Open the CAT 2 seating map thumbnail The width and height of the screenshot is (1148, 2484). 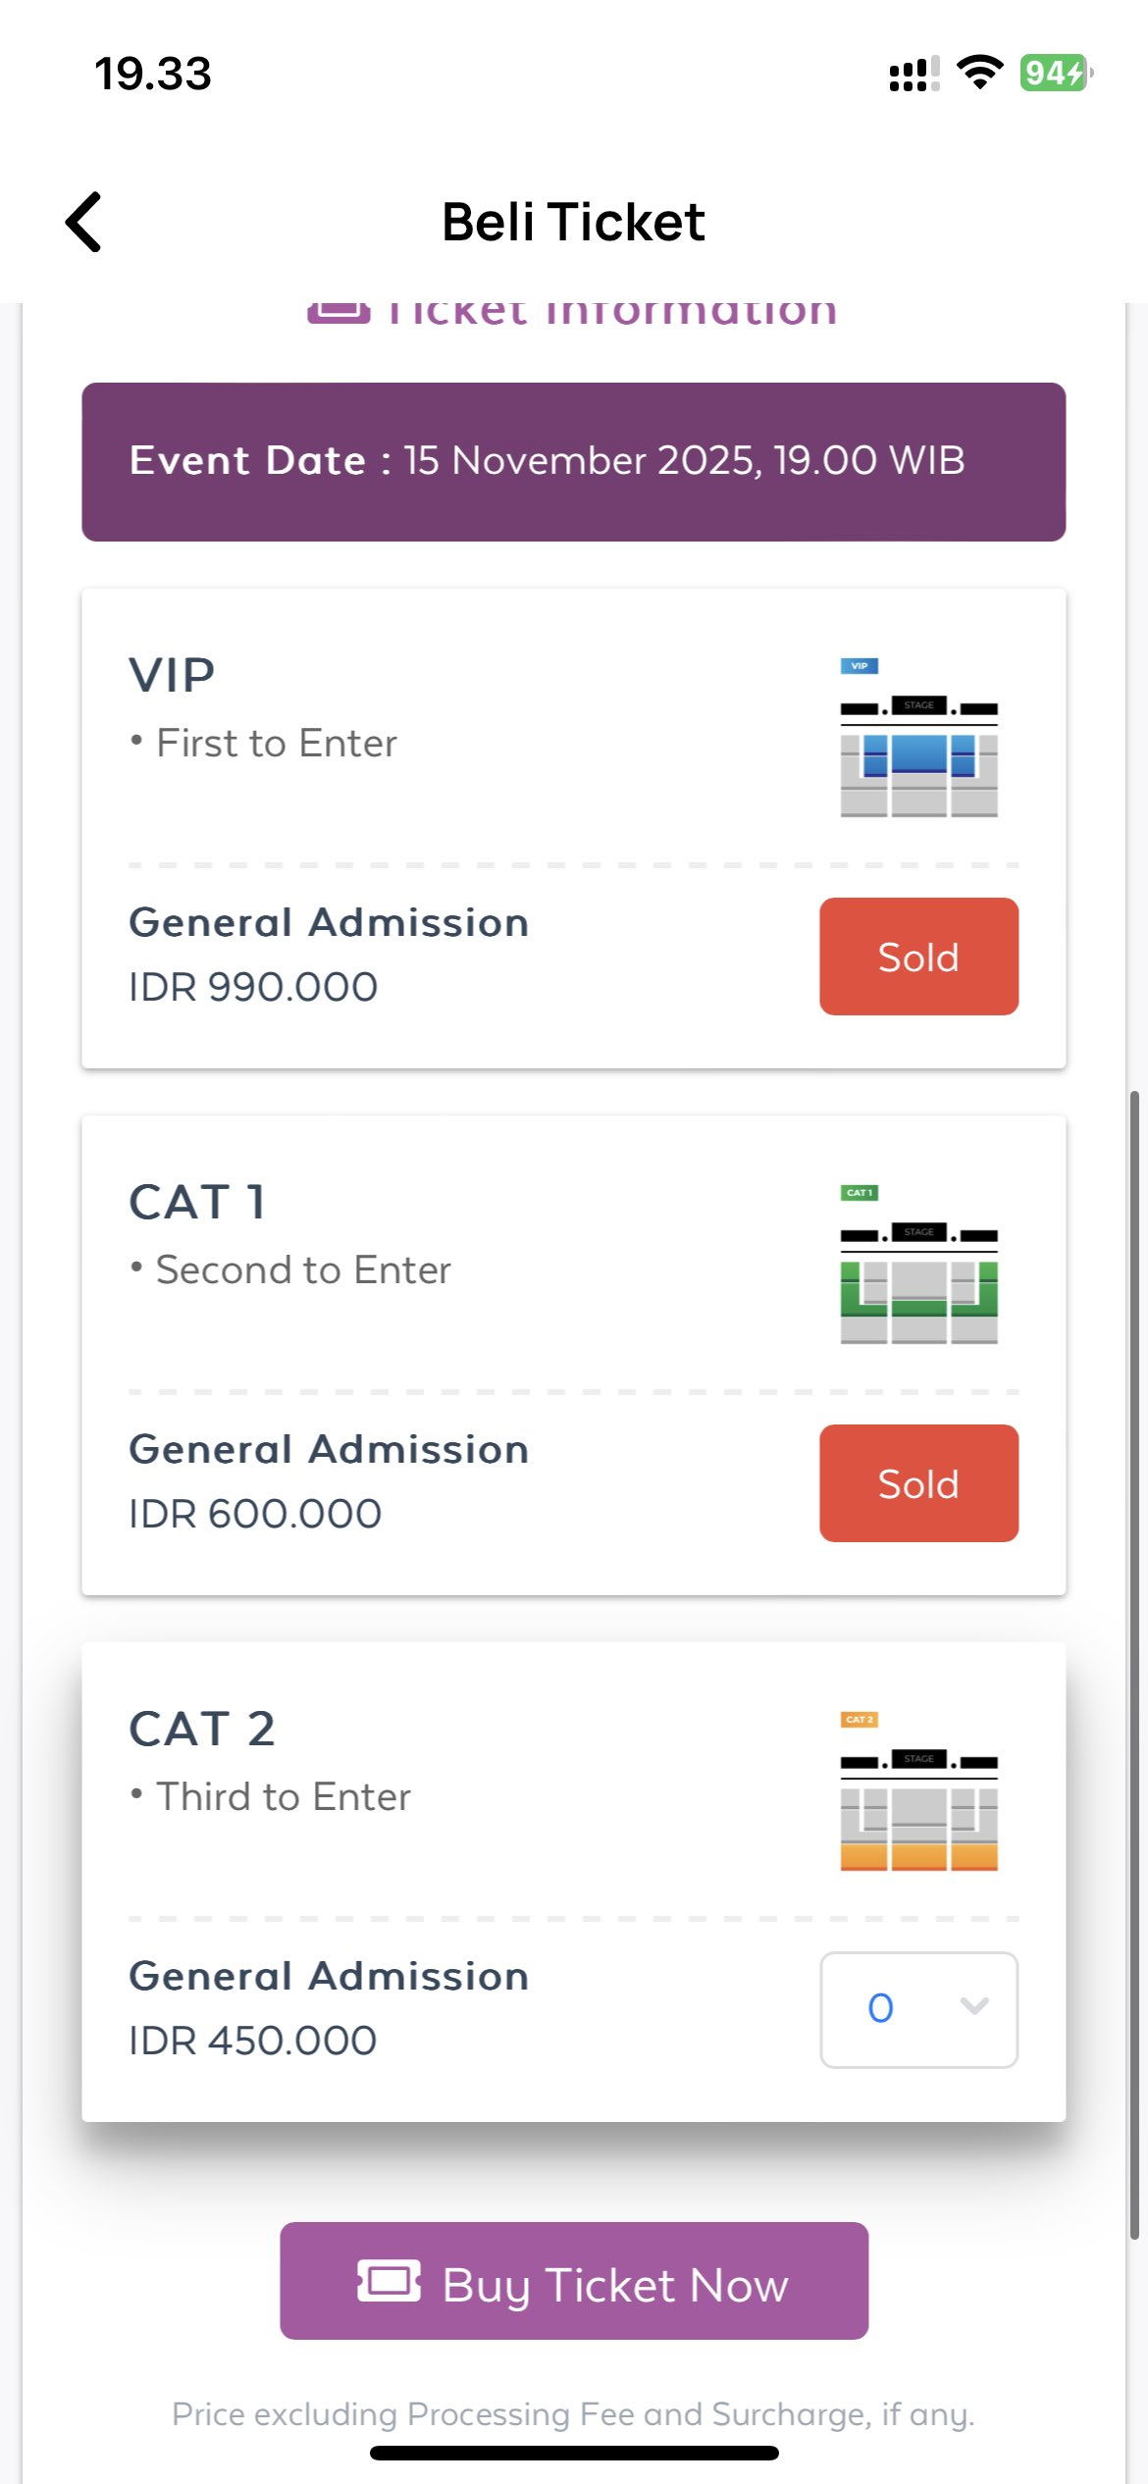pos(918,1791)
